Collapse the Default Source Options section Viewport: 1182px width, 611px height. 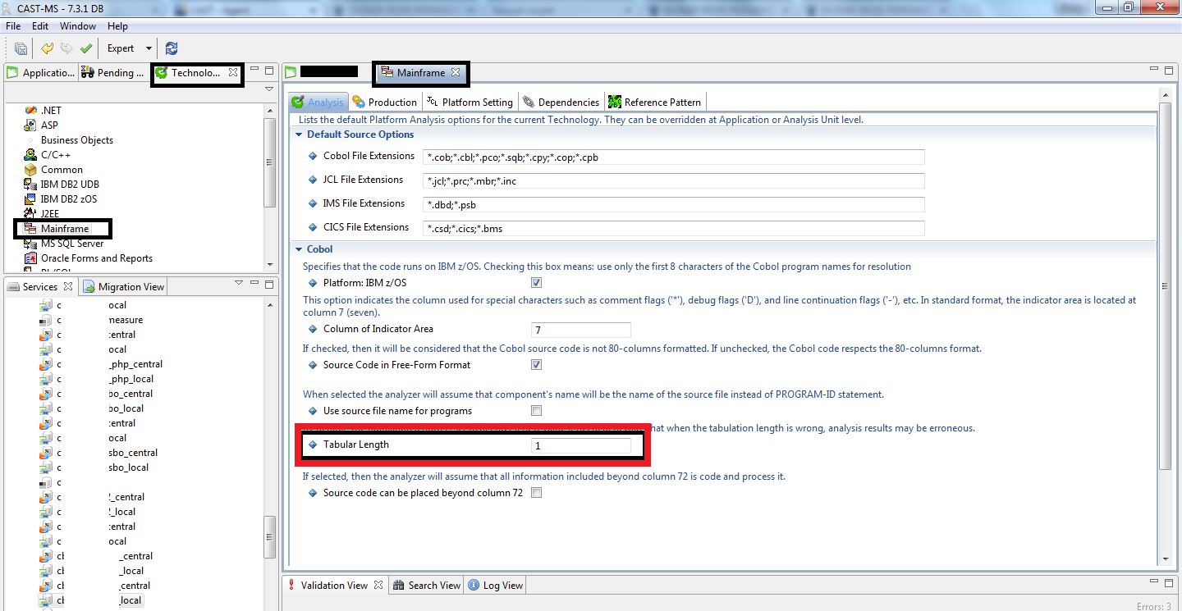(x=298, y=135)
